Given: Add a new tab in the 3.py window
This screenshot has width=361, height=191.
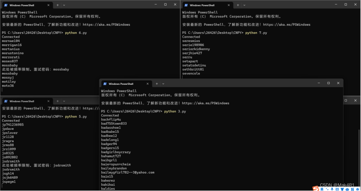Looking at the screenshot, I should (x=157, y=84).
